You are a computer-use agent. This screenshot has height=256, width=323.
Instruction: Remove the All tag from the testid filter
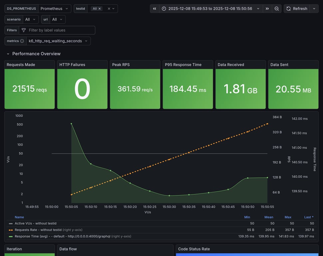click(x=100, y=8)
